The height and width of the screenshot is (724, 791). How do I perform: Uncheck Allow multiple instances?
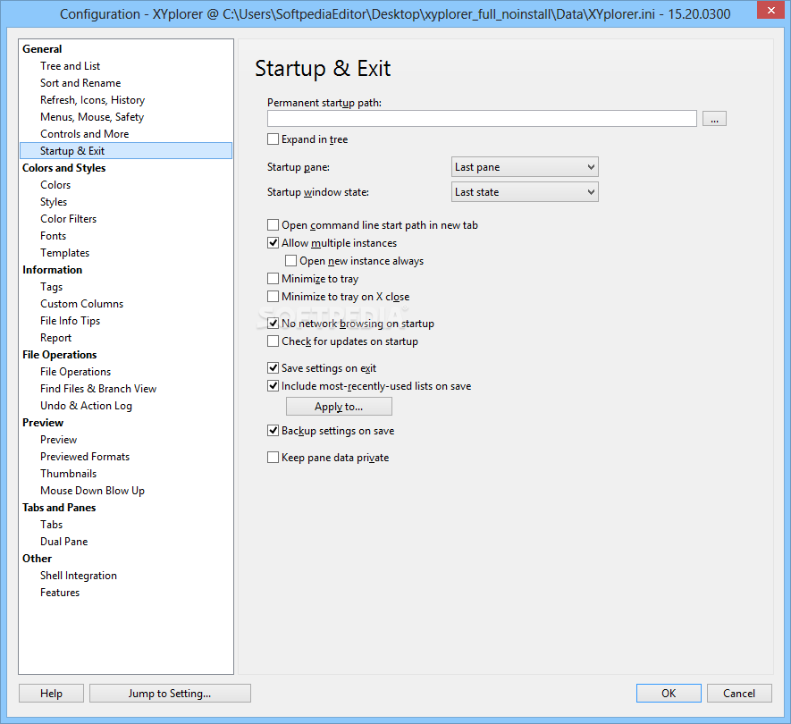[x=273, y=243]
